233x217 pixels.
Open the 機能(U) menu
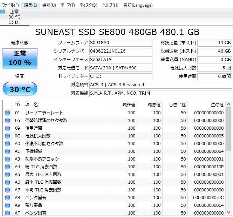tap(49, 5)
